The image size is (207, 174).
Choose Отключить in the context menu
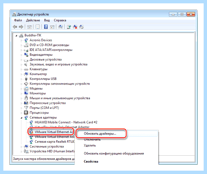coord(117,140)
